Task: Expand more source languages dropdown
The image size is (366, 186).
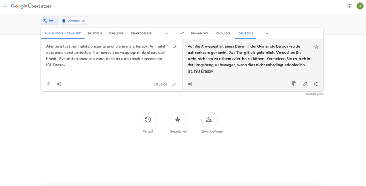Action: [x=166, y=33]
